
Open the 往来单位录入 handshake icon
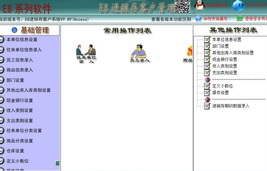click(x=86, y=54)
